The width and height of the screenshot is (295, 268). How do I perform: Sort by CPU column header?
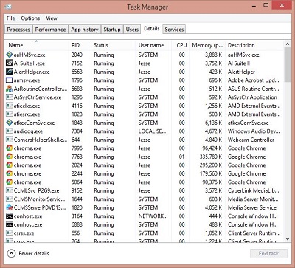pyautogui.click(x=181, y=45)
